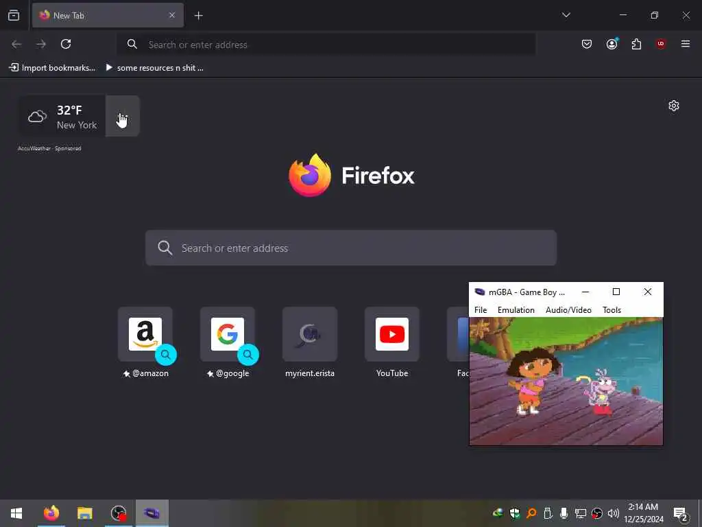The image size is (702, 527).
Task: Click the colorful leftmost system tray icon
Action: (x=498, y=513)
